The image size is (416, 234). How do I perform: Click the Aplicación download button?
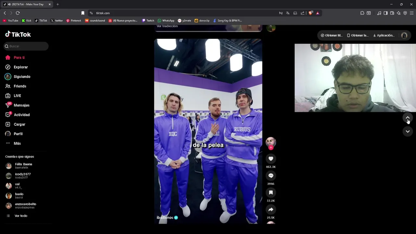pos(384,35)
